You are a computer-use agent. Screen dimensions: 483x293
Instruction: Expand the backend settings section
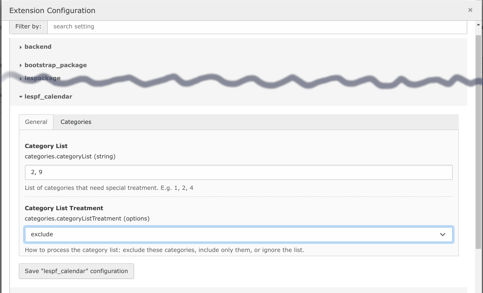(x=38, y=47)
